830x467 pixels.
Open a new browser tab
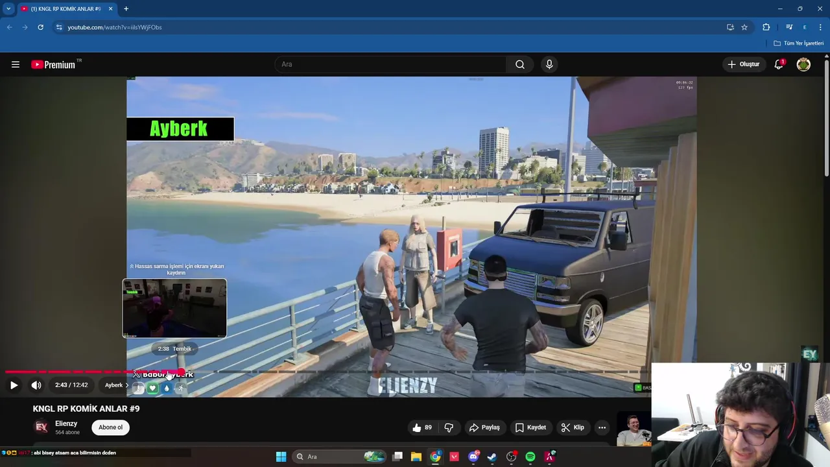[126, 9]
